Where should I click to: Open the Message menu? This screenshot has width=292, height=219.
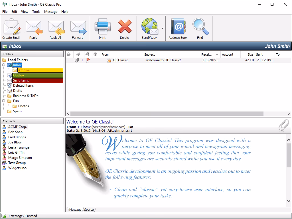click(51, 12)
